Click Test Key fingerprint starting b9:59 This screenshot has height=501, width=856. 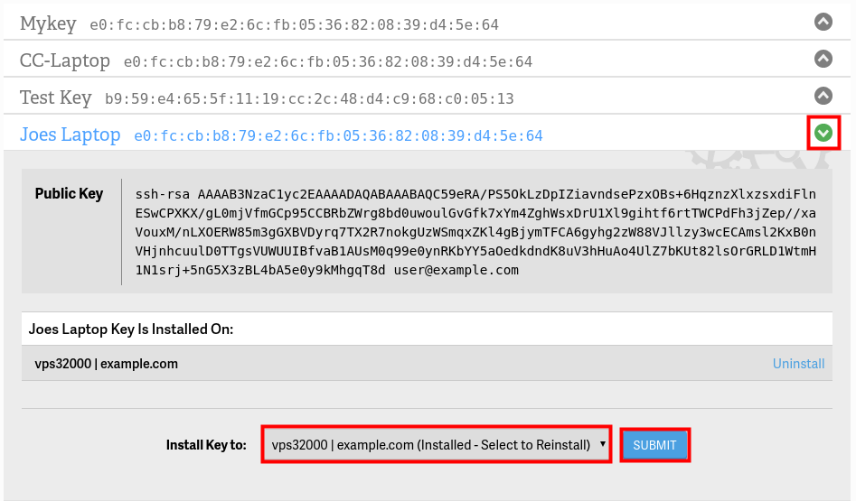tap(309, 98)
